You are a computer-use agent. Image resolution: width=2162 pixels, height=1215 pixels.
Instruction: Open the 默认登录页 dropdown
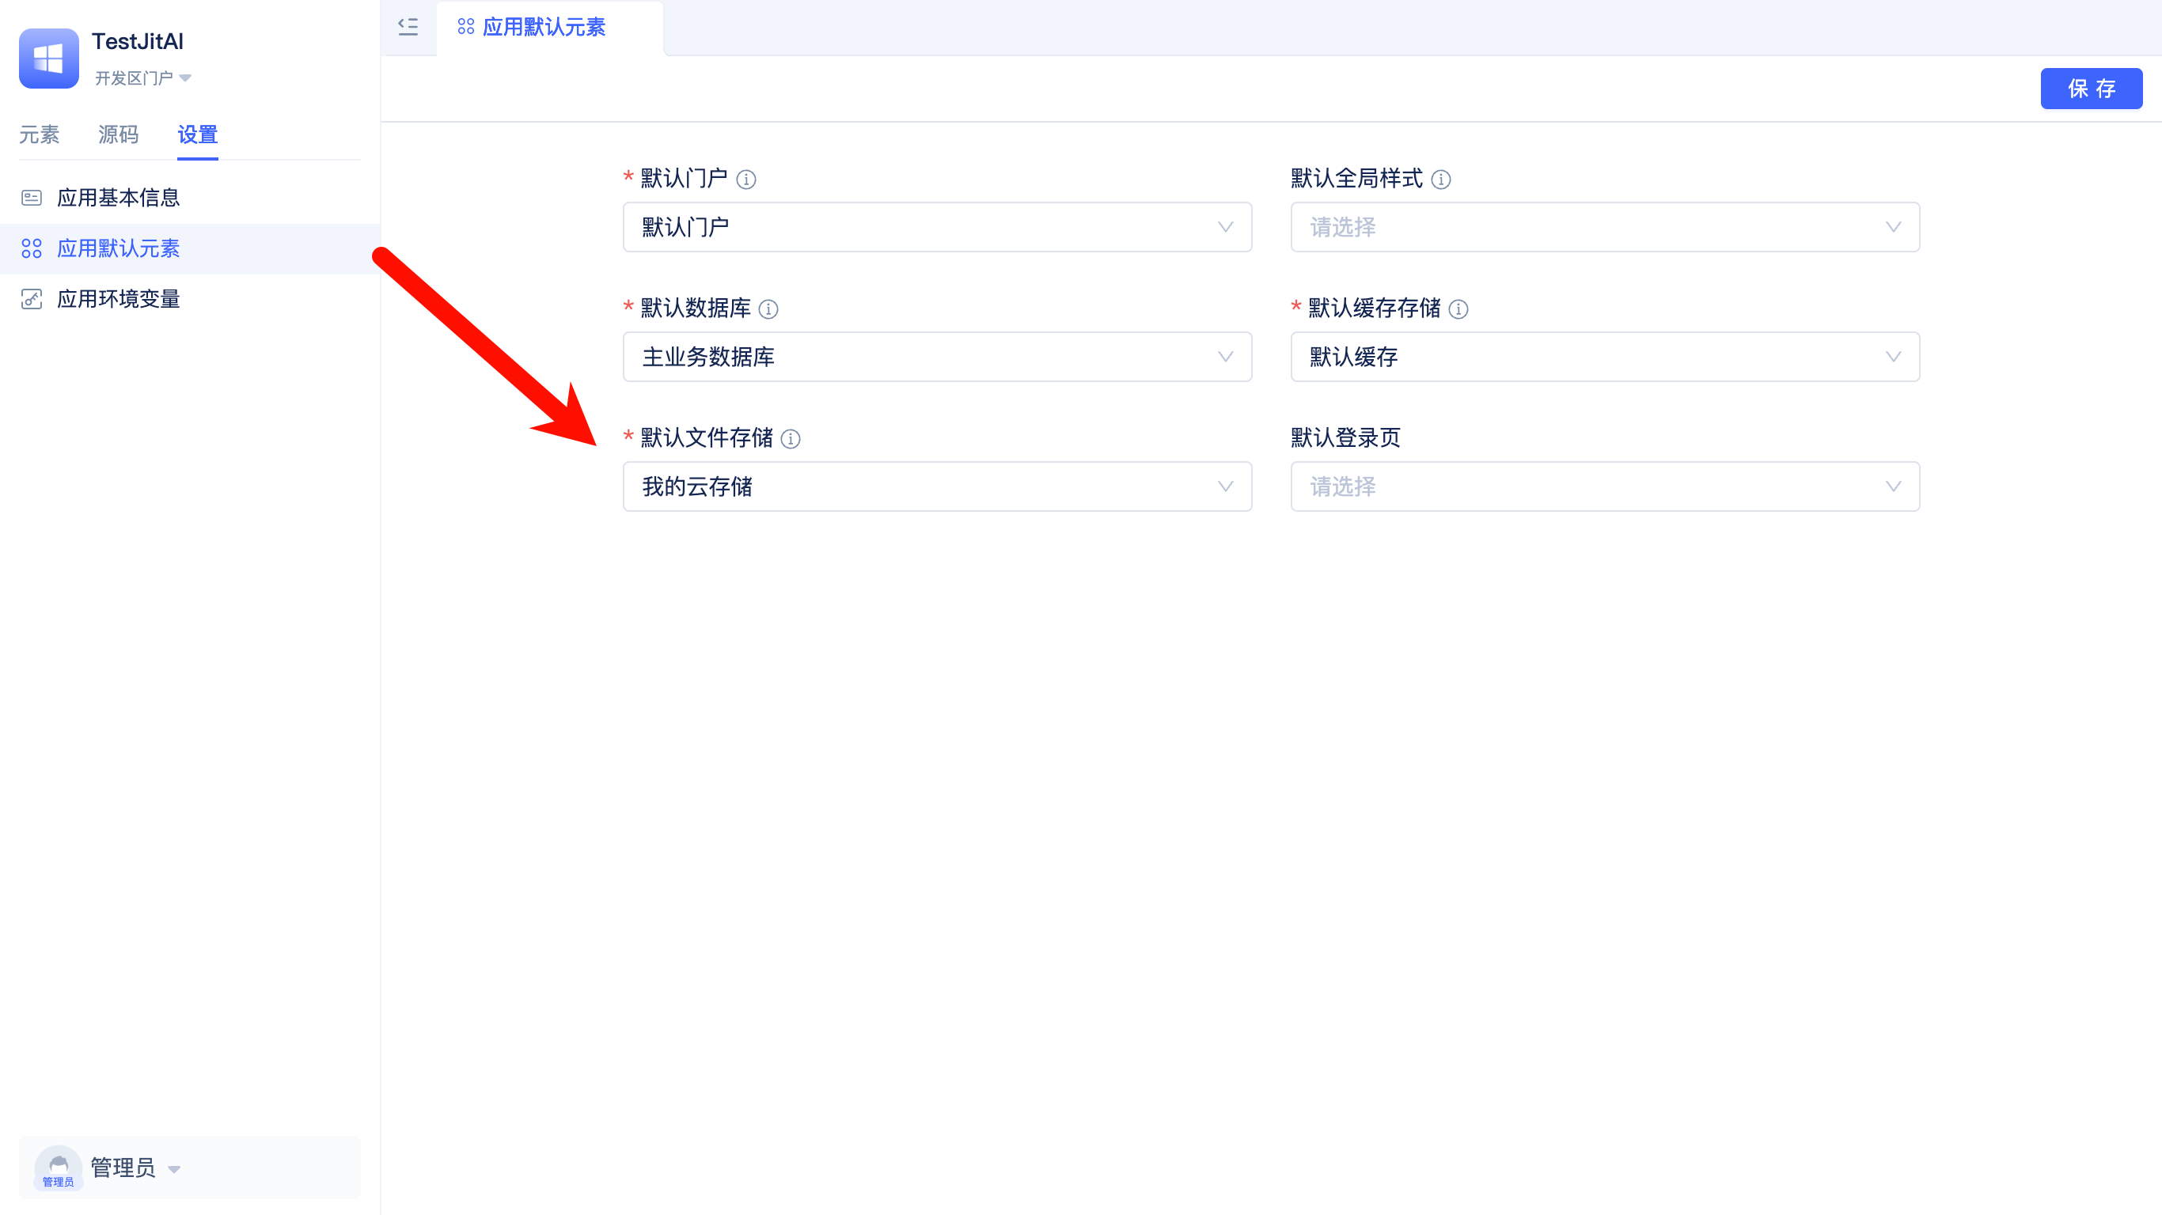coord(1604,486)
